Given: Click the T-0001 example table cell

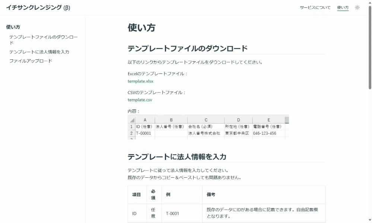Looking at the screenshot, I should point(172,213).
